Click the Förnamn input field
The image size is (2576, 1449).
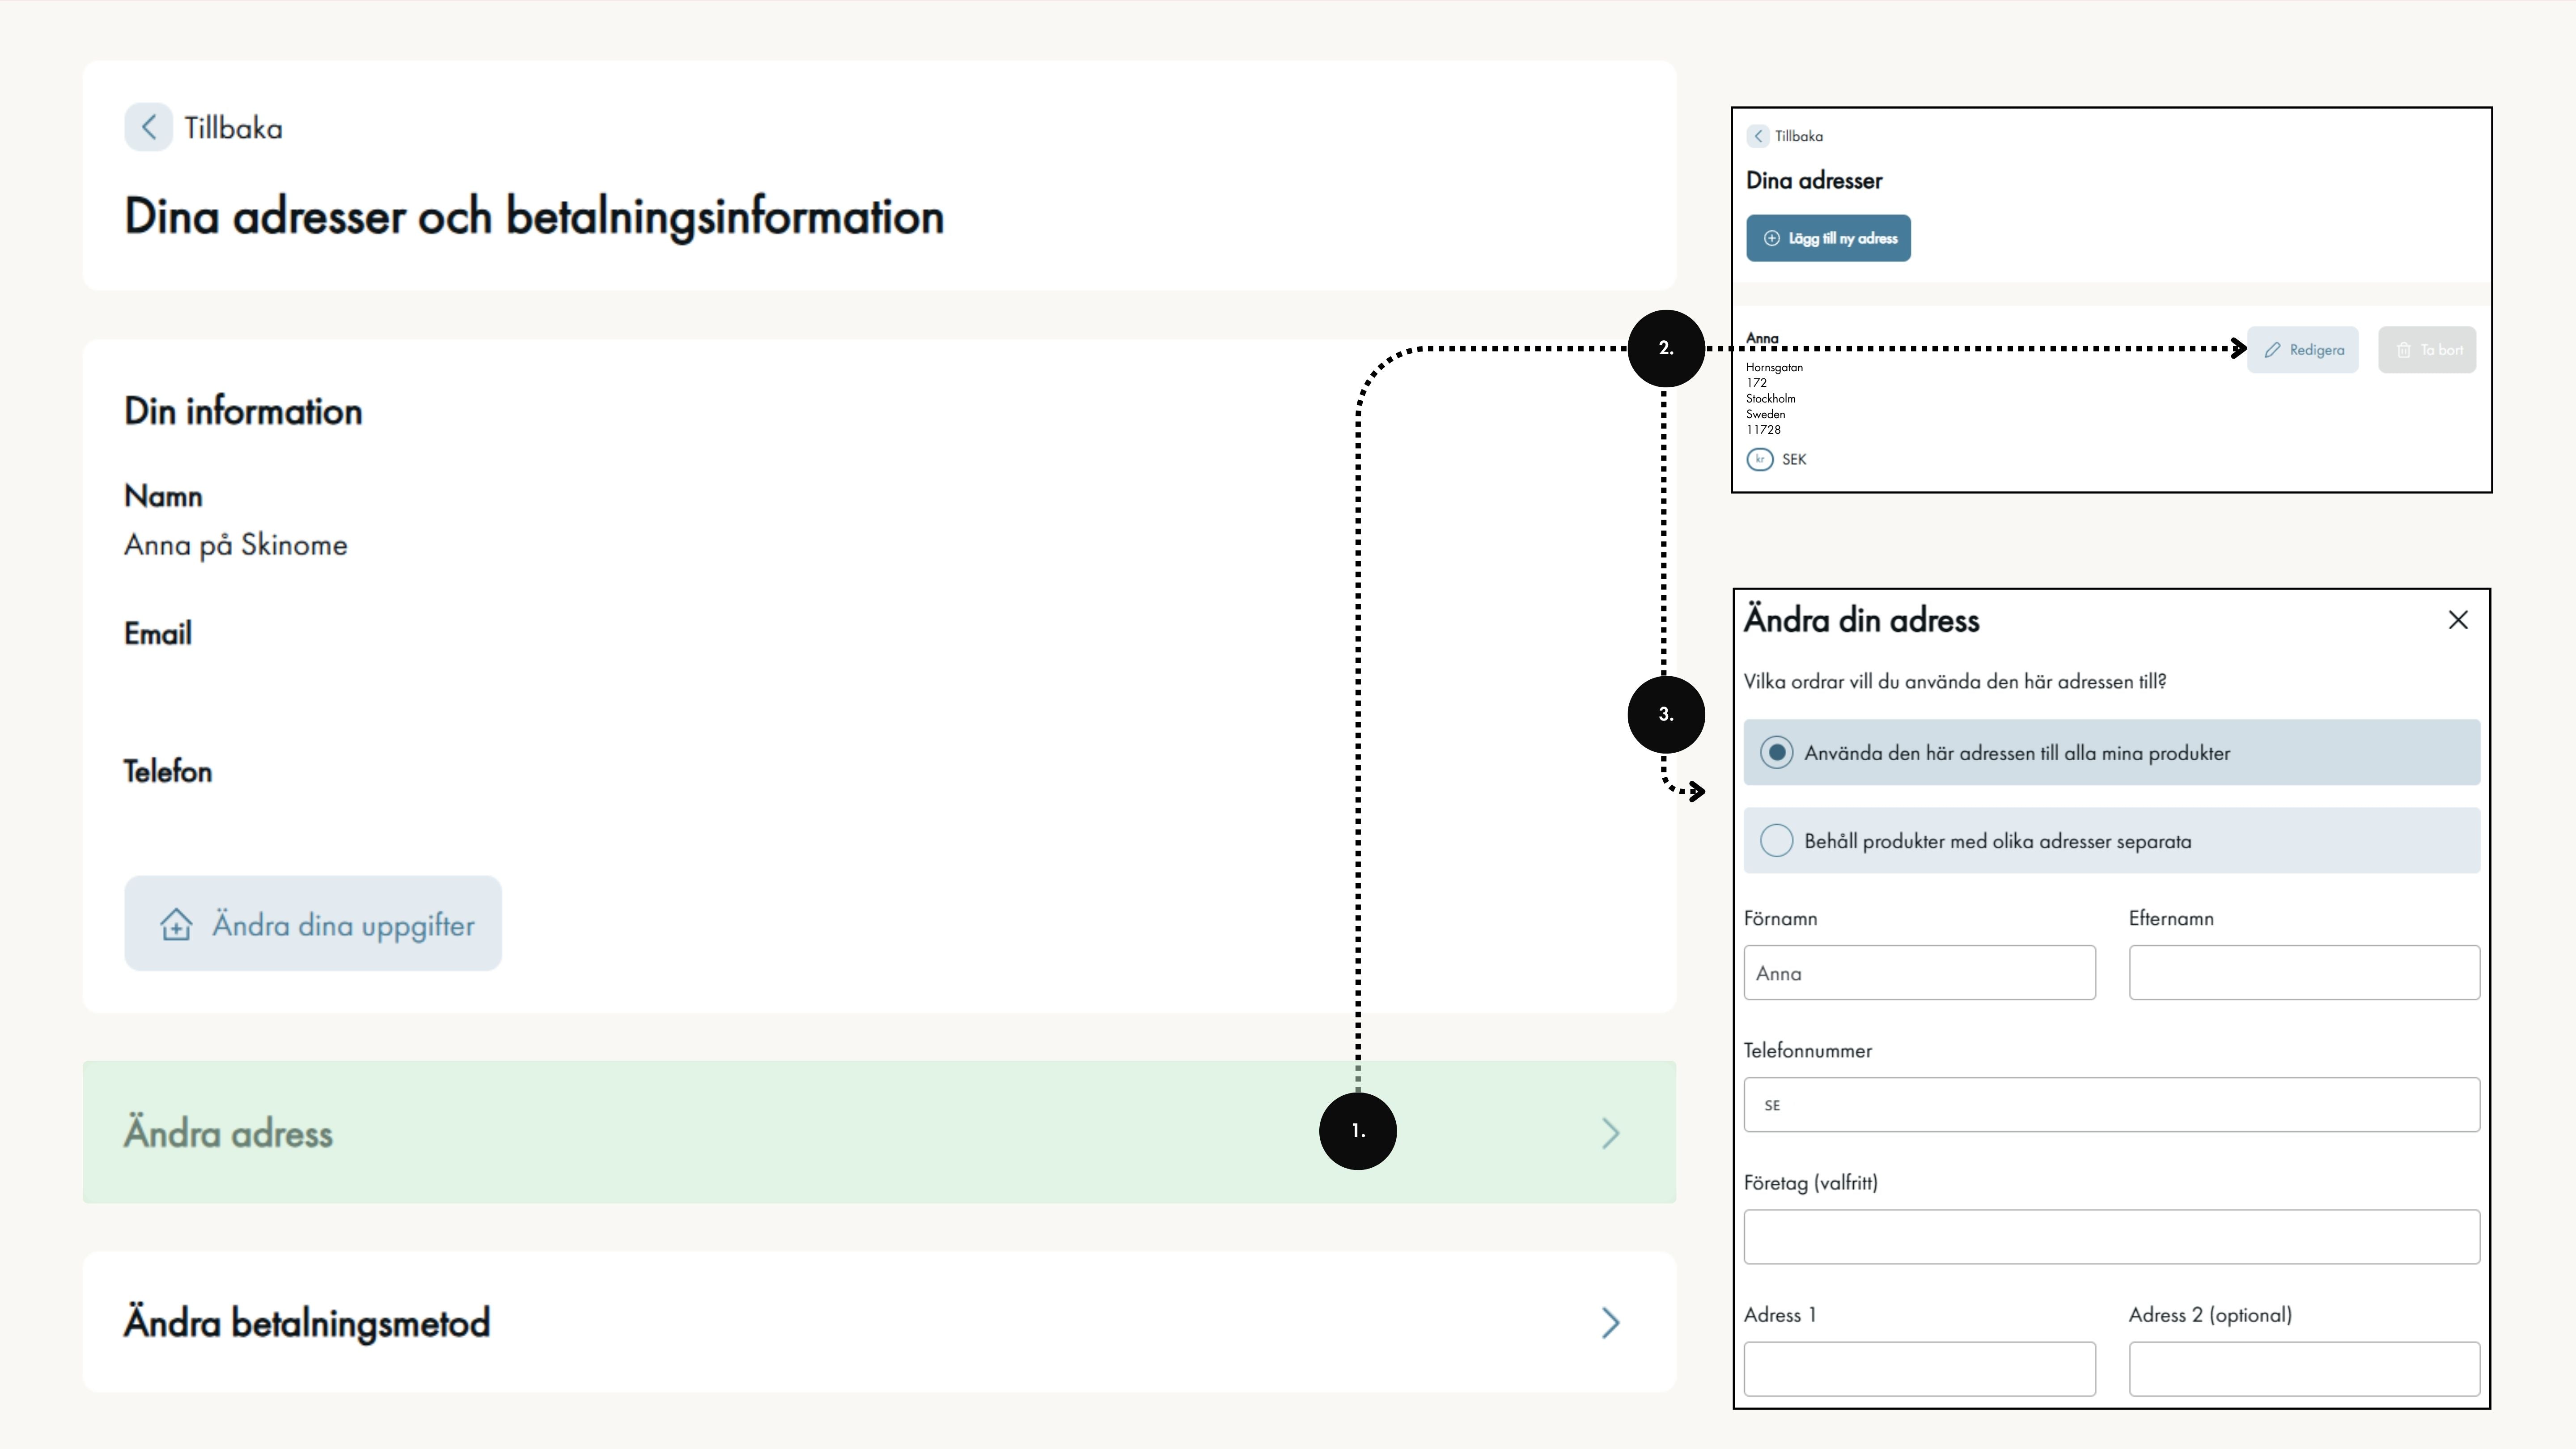click(x=1919, y=973)
